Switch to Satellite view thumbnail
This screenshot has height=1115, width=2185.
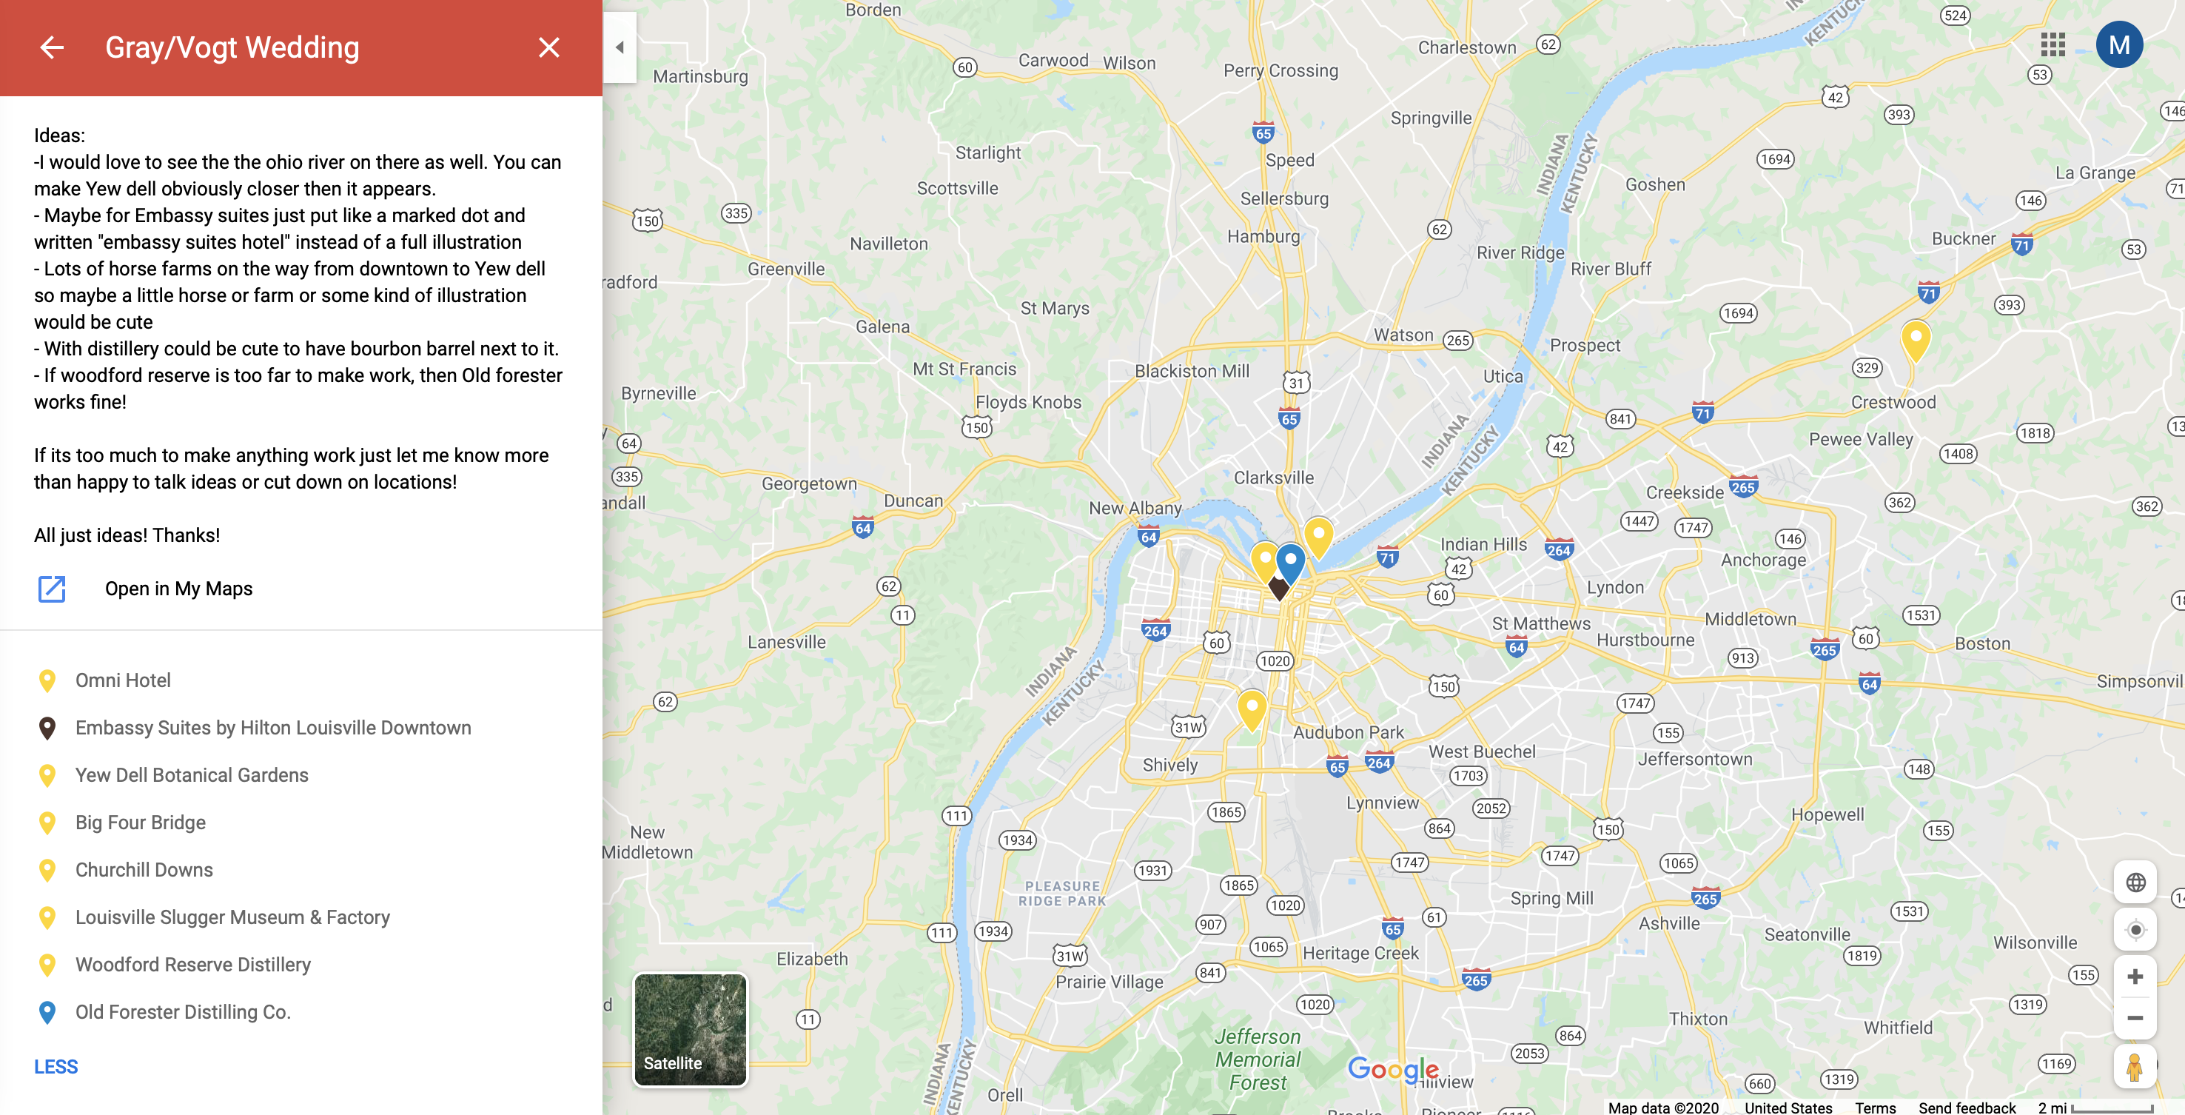point(691,1029)
